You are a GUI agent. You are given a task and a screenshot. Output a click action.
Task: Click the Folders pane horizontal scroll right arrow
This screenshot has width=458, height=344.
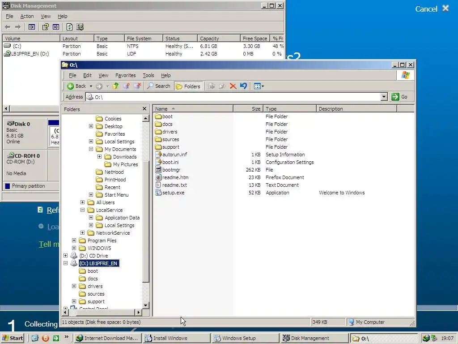coord(139,312)
